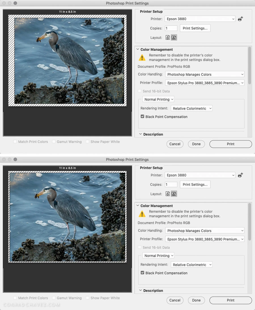Click add printer icon in top dialog
This screenshot has height=310, width=255.
[240, 19]
